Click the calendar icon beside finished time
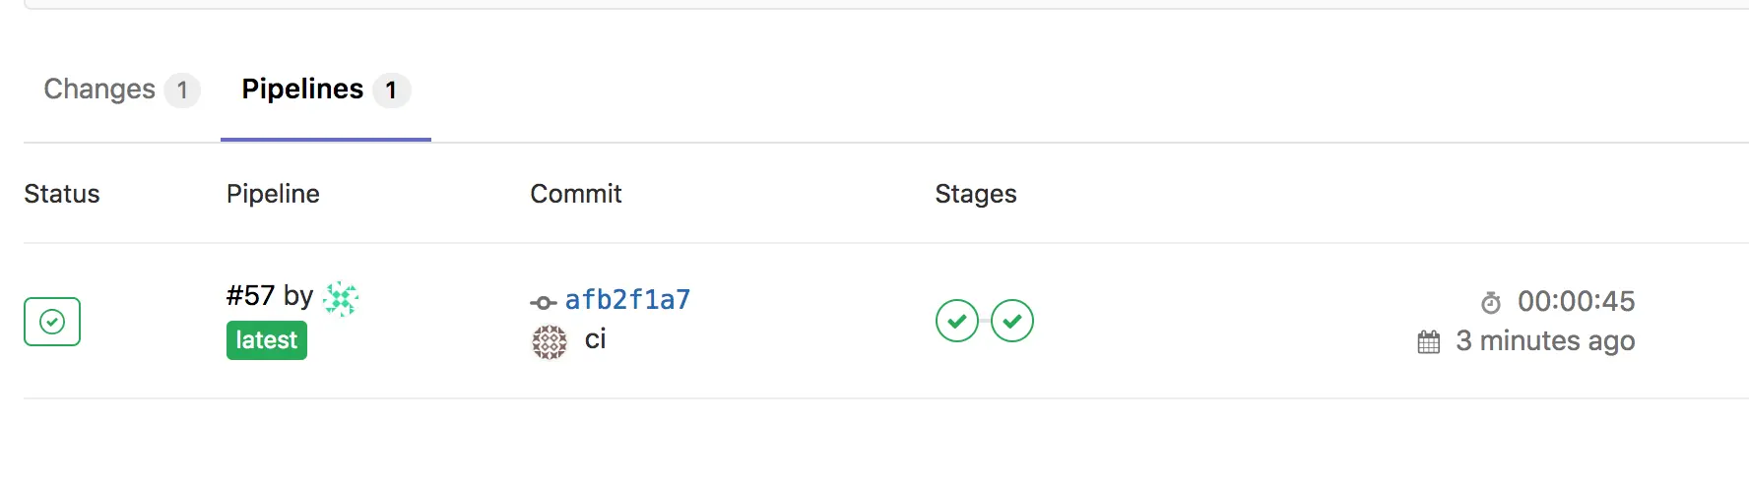Screen dimensions: 1749x482 pyautogui.click(x=1428, y=342)
